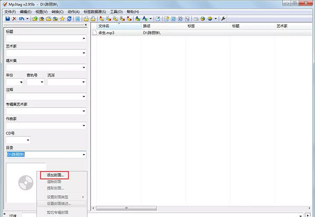This screenshot has width=315, height=217.
Task: Click the file list scroll-right arrow
Action: point(309,208)
